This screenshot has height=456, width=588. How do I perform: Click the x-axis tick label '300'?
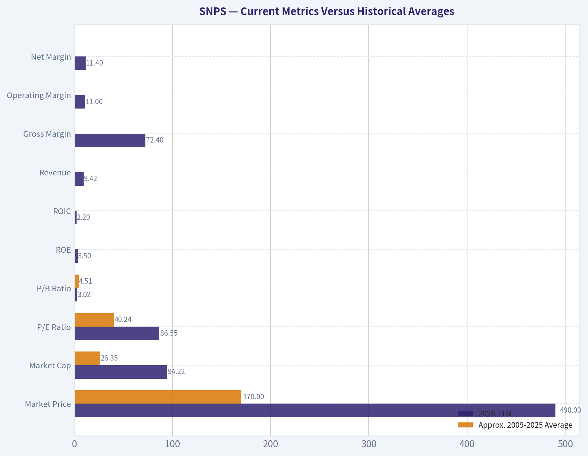369,444
